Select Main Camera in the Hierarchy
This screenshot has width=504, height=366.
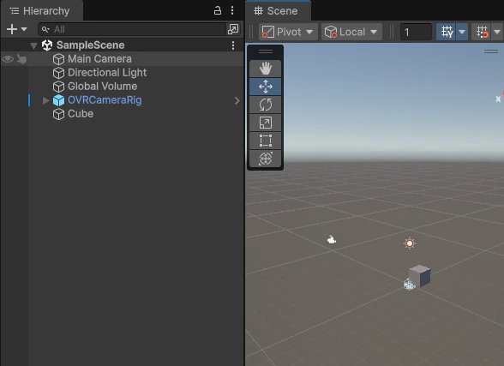click(x=99, y=59)
